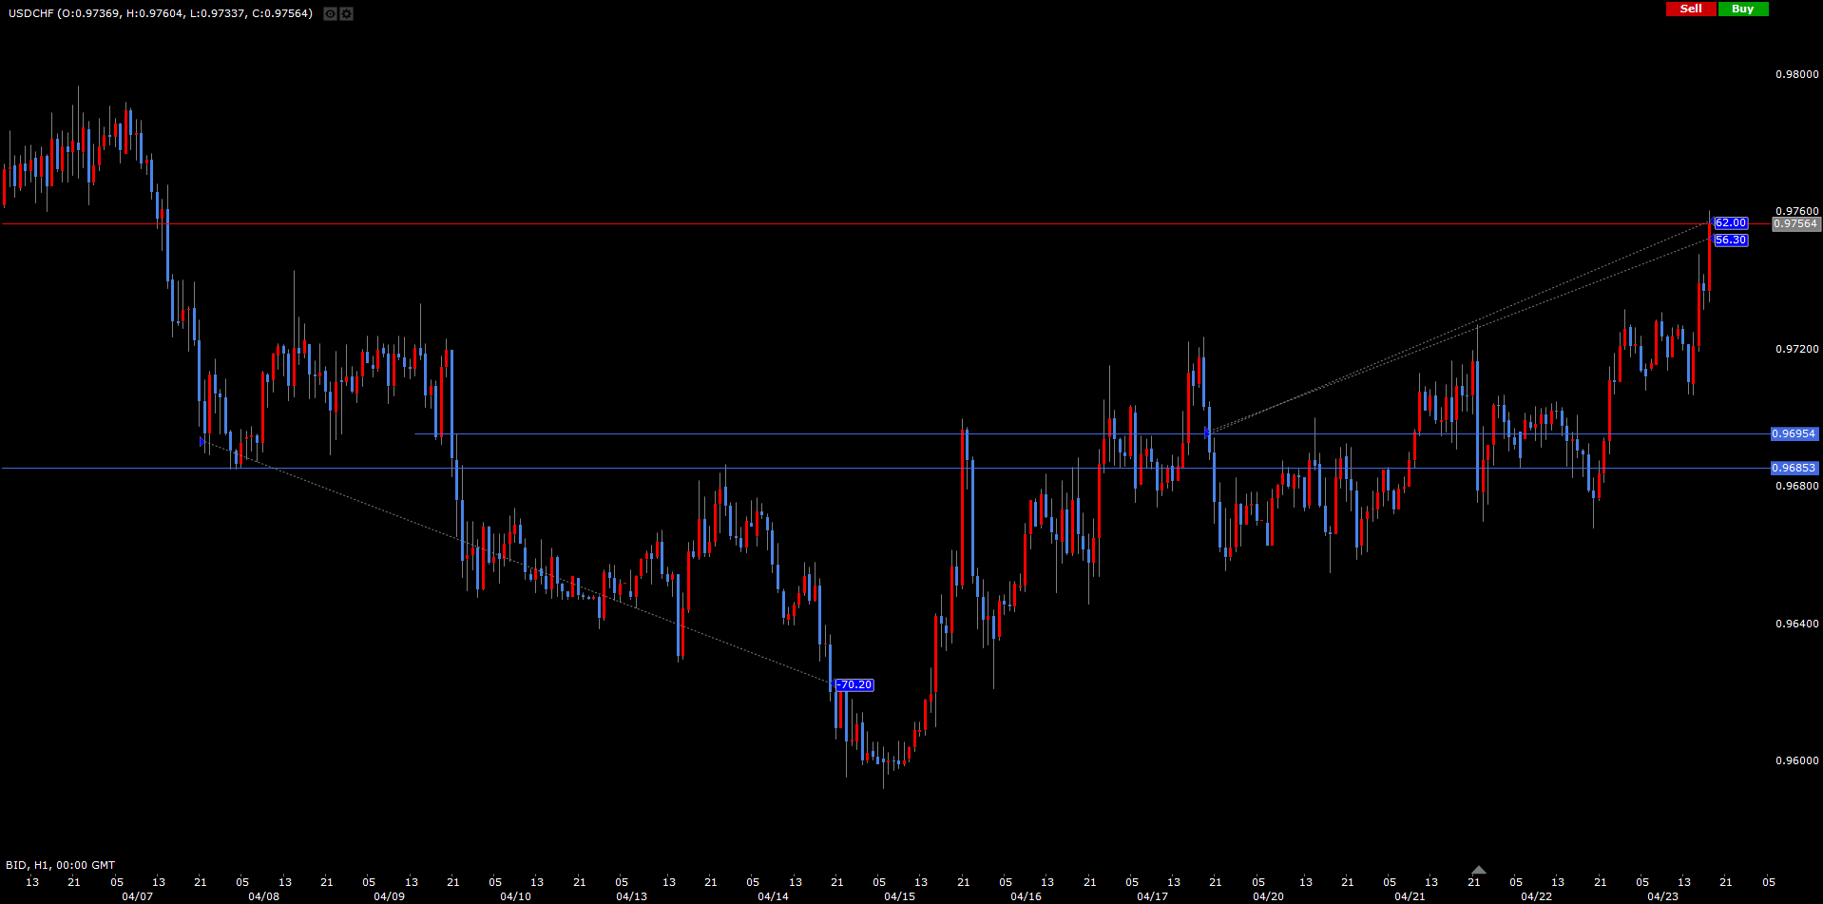Viewport: 1823px width, 904px height.
Task: Click the 0.96000 price axis label
Action: click(x=1796, y=760)
